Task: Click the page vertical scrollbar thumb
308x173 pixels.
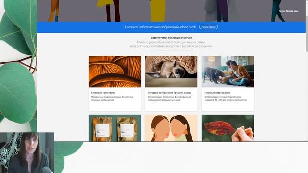Action: (307, 34)
